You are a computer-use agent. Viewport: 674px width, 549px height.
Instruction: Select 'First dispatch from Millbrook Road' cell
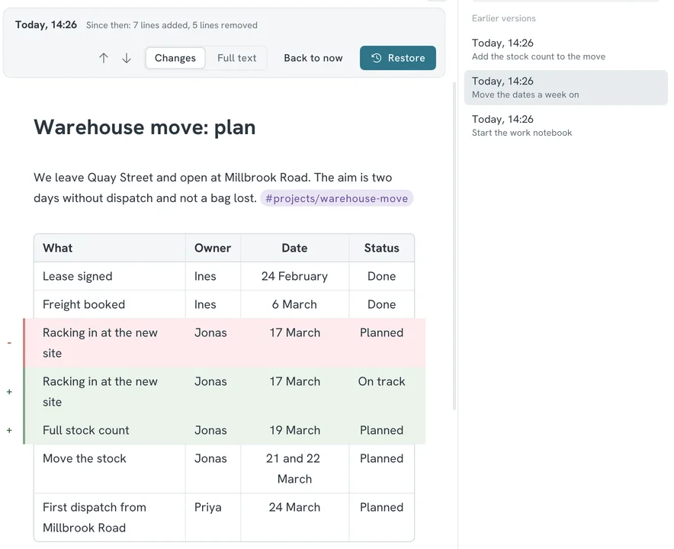click(x=110, y=518)
